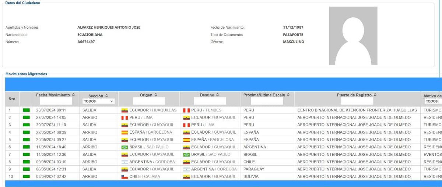Click the Origen filter text box
Viewport: 442px width, 187px height.
[x=149, y=100]
